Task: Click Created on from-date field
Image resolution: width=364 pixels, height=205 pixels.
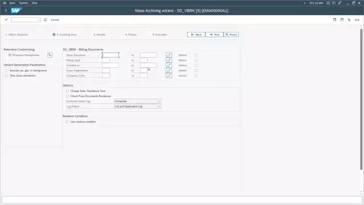Action: point(110,65)
